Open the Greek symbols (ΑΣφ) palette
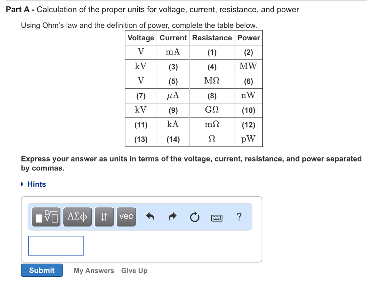This screenshot has width=379, height=286. click(x=77, y=217)
